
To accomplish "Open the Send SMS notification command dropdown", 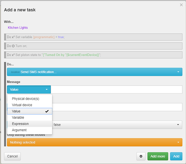I will point(95,72).
